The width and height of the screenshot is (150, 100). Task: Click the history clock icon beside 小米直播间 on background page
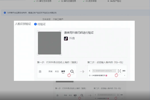96,98
